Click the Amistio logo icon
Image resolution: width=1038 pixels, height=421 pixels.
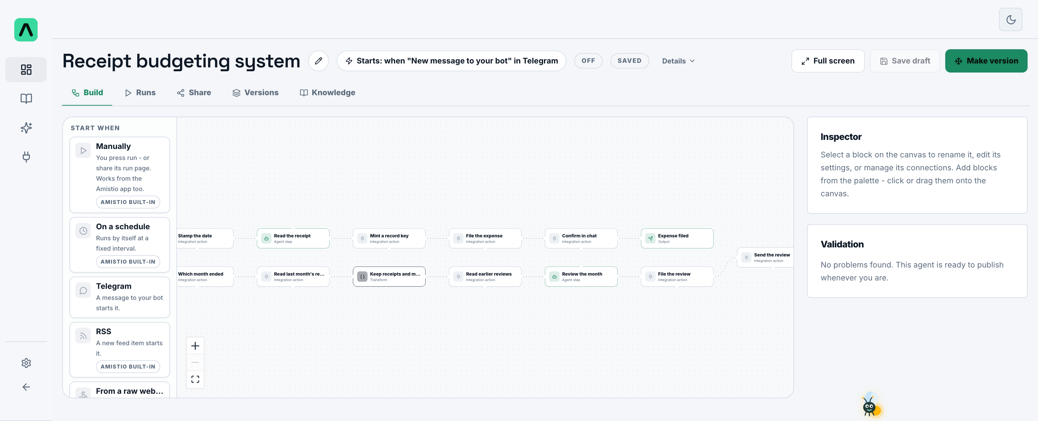(26, 30)
